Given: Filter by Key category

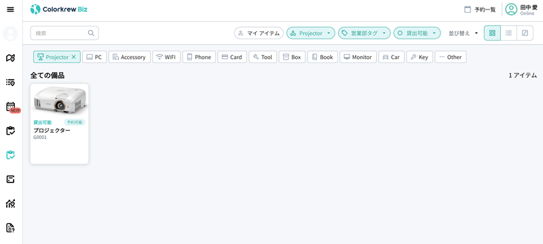Looking at the screenshot, I should pos(419,57).
